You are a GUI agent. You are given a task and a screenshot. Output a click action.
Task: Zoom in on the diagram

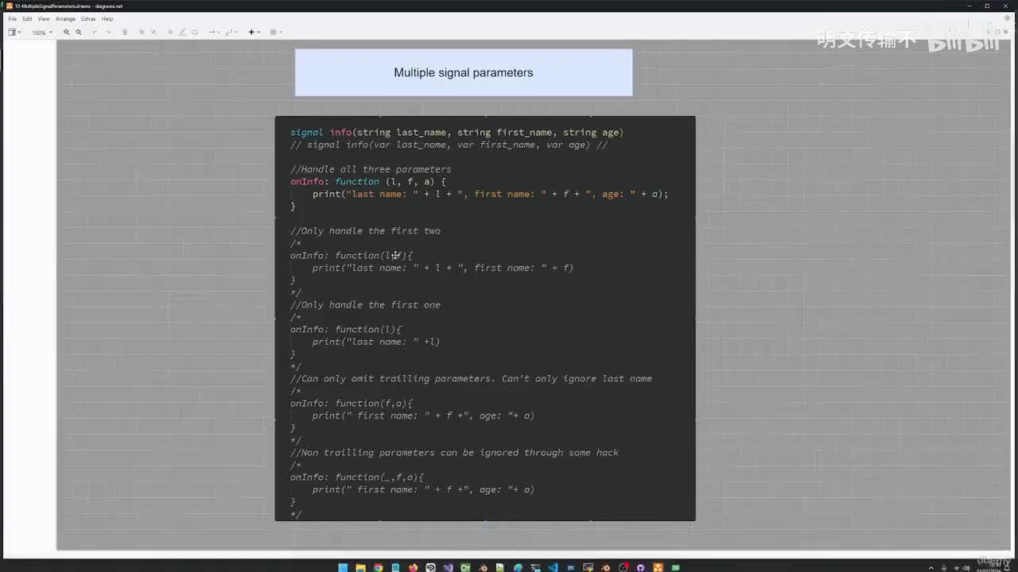coord(67,33)
